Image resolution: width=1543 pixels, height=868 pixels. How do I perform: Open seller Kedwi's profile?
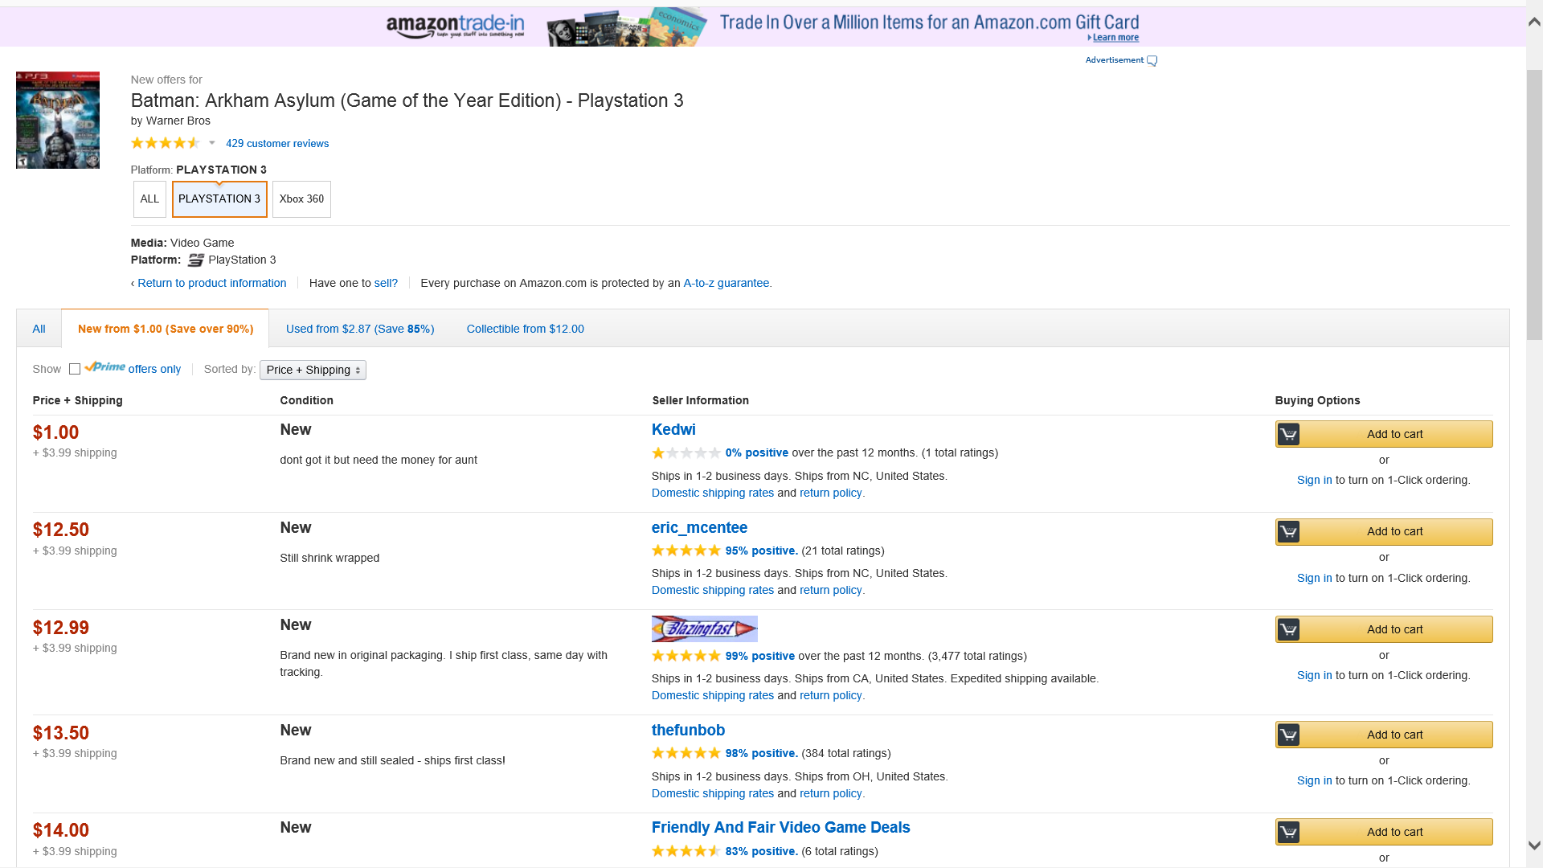[x=673, y=430]
